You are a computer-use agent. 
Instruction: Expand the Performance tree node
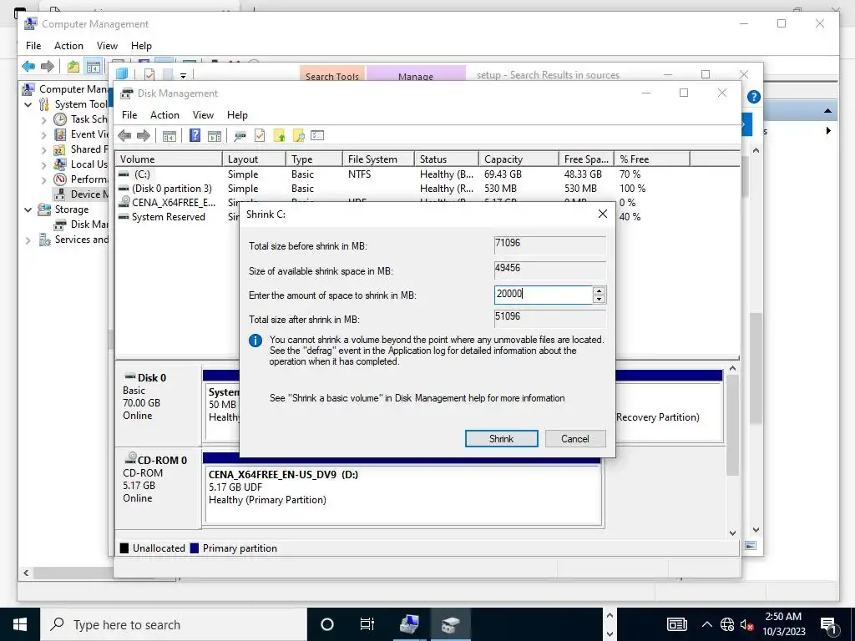44,180
